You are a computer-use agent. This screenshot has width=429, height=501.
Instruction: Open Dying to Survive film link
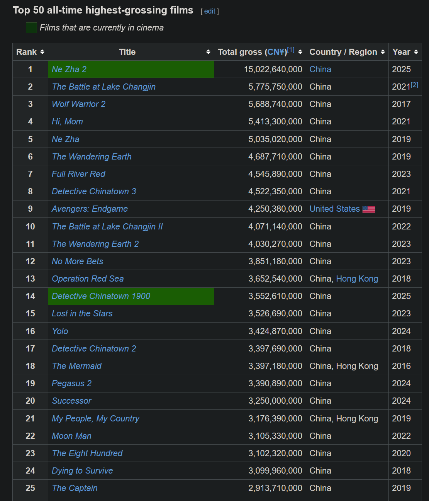pos(82,471)
